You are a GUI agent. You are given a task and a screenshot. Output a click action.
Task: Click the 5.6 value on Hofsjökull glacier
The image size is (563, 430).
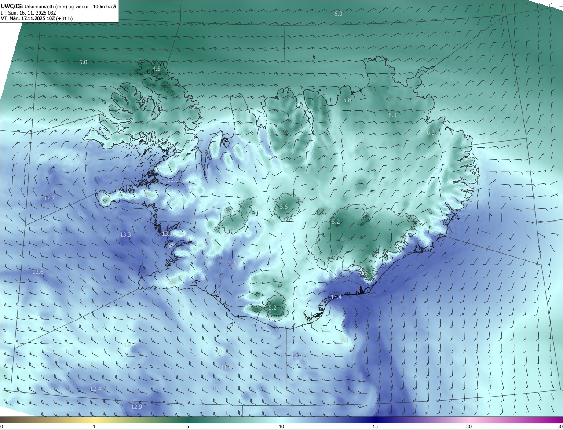284,207
